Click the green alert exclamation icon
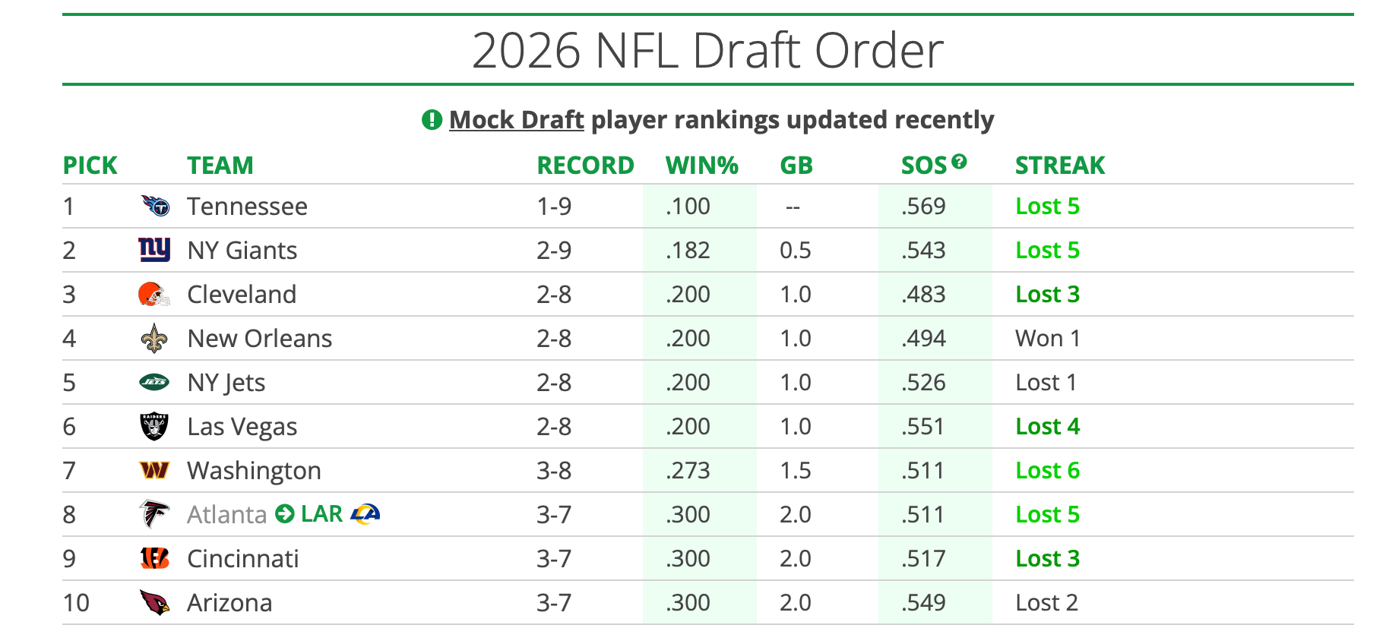 tap(432, 120)
